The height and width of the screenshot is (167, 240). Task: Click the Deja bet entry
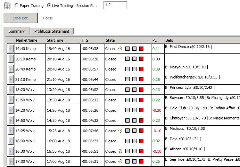(x=183, y=139)
